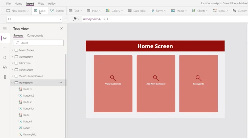Close the Tree view panel
The image size is (248, 138).
click(62, 28)
